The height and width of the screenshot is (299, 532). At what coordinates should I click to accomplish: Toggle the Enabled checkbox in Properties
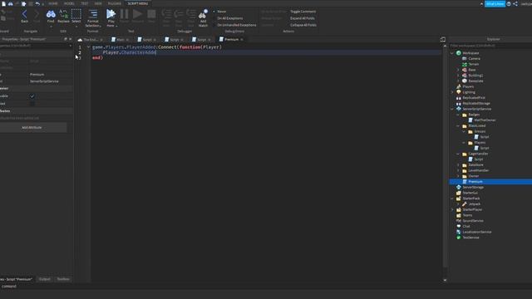point(32,96)
